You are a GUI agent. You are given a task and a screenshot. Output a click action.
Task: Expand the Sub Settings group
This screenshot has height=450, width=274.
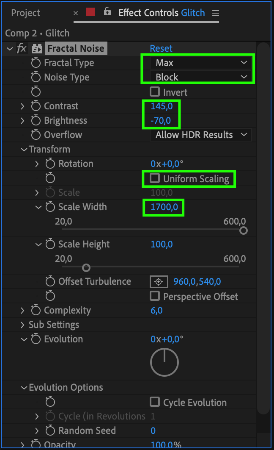coord(23,325)
